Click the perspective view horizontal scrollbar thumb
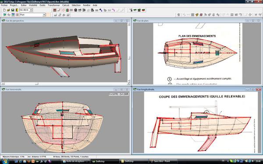Image resolution: width=263 pixels, height=164 pixels. [x=37, y=84]
